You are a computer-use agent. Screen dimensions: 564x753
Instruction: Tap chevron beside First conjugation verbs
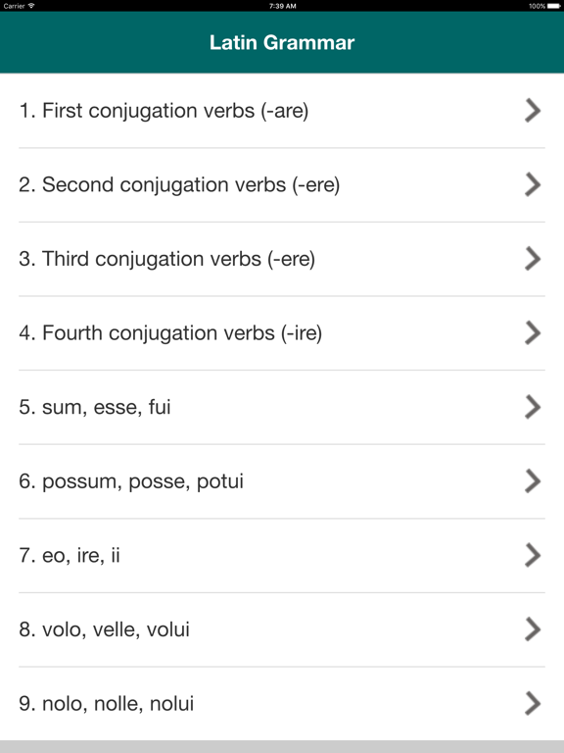(533, 111)
